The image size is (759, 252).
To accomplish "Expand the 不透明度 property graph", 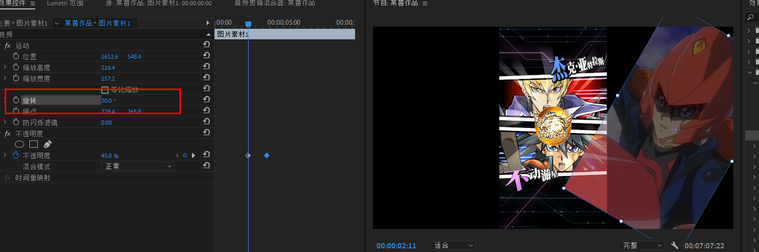I will pyautogui.click(x=5, y=156).
